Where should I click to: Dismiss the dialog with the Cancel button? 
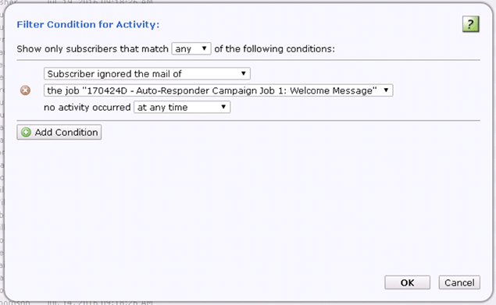(x=459, y=282)
